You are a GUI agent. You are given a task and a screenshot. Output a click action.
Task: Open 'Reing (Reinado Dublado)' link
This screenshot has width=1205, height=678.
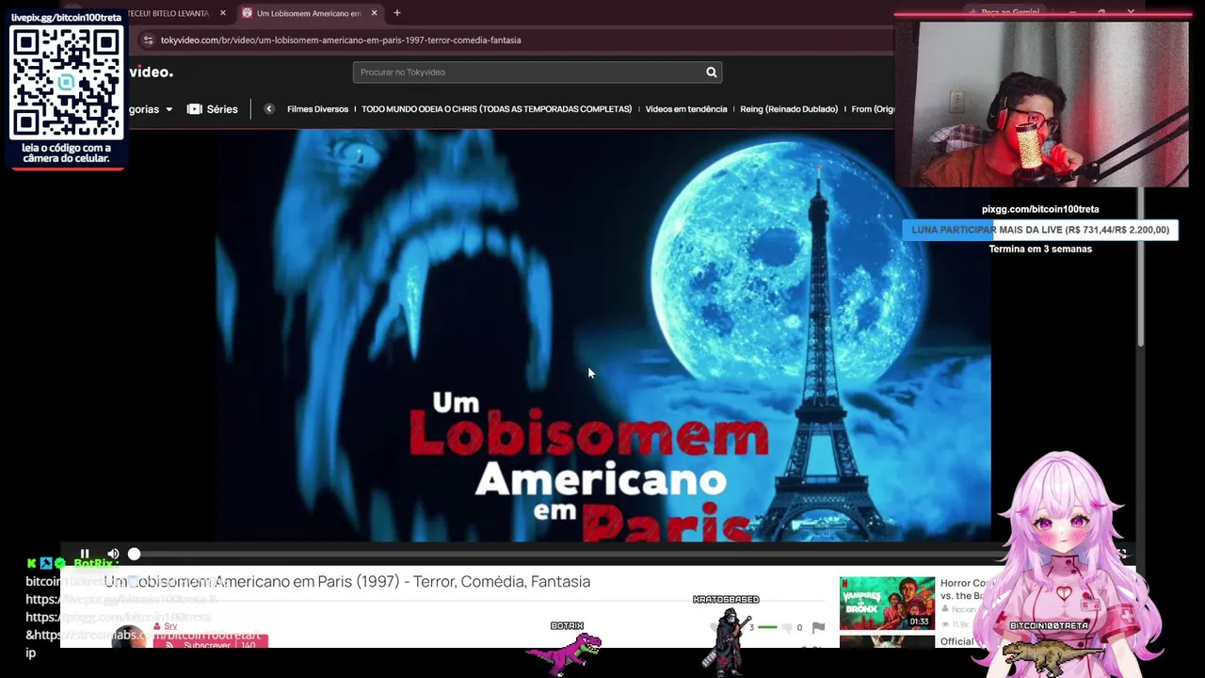(789, 109)
